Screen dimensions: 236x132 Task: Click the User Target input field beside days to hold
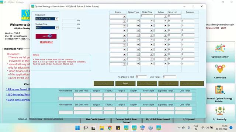(x=169, y=77)
